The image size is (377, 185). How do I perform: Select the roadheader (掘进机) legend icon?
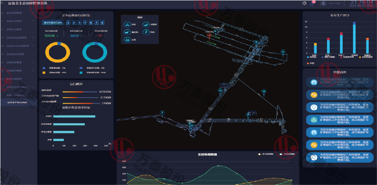127,32
